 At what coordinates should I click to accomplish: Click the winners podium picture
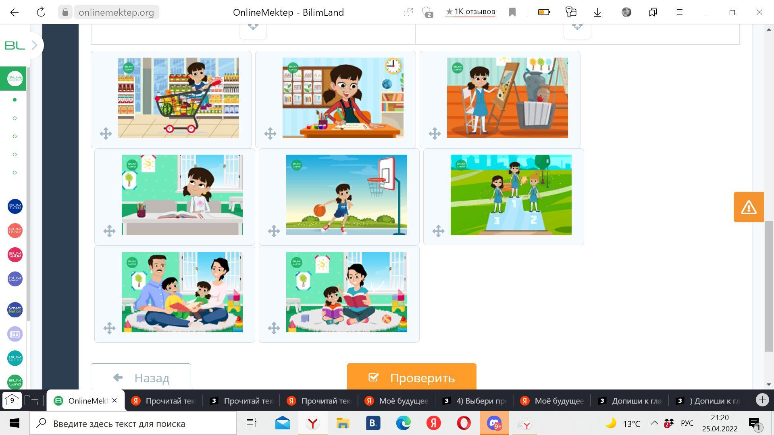(x=511, y=195)
